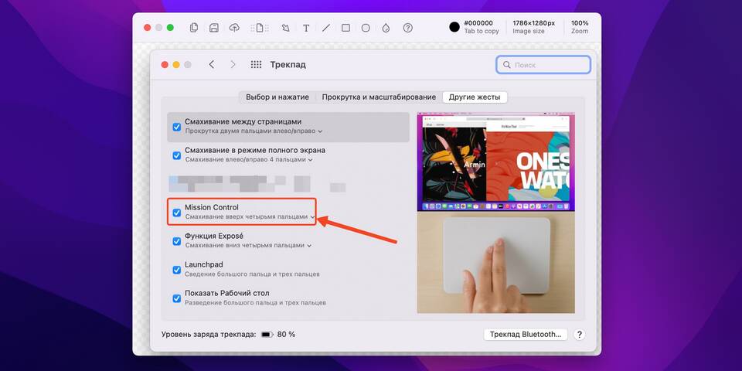
Task: Disable Показать Рабочий стол checkbox
Action: 176,298
